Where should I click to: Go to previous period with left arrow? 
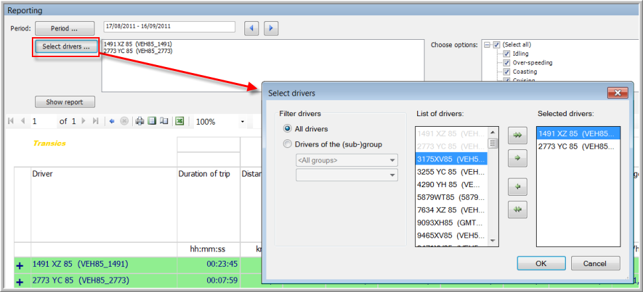(252, 29)
